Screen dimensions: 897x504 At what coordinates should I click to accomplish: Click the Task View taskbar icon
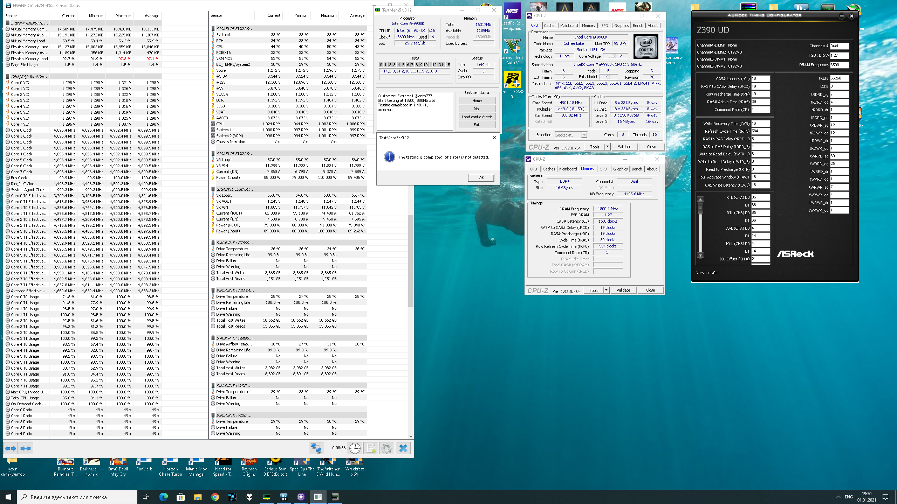pyautogui.click(x=146, y=497)
